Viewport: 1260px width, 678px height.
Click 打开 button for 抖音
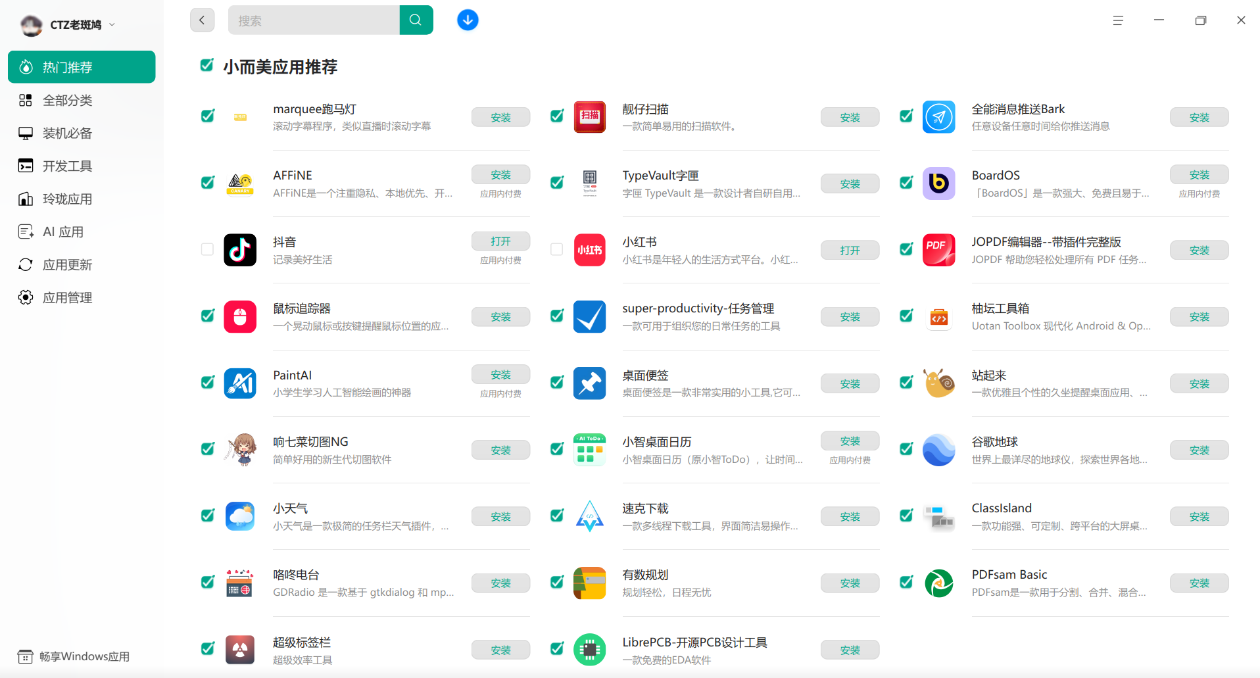coord(500,241)
